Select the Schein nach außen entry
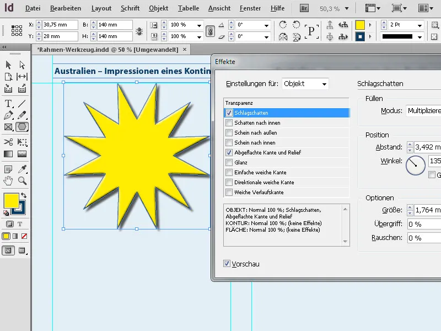This screenshot has width=441, height=331. coord(259,132)
